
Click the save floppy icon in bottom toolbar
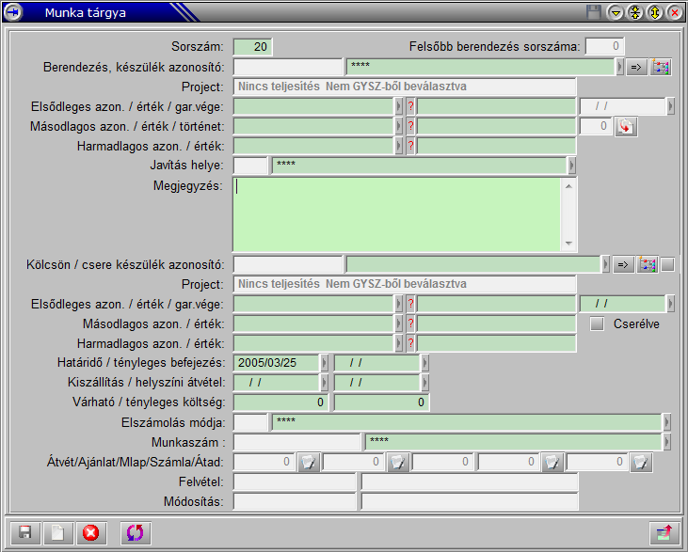(24, 533)
